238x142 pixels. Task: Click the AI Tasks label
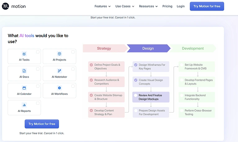click(24, 60)
